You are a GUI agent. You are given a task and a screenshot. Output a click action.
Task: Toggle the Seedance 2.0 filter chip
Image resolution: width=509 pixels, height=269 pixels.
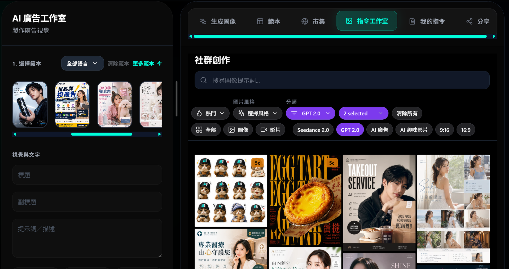click(x=313, y=130)
